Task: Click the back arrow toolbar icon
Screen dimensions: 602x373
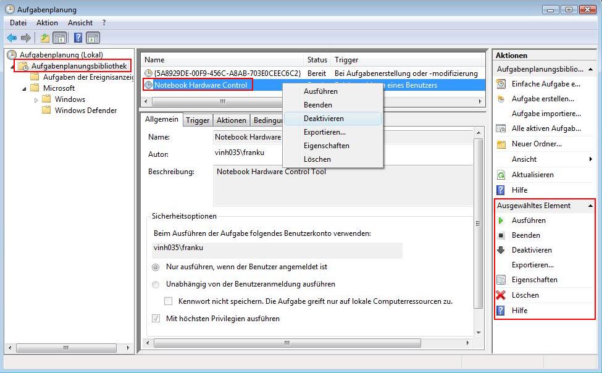Action: point(11,38)
